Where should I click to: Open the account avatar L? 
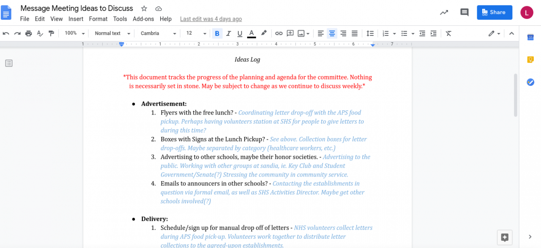527,12
